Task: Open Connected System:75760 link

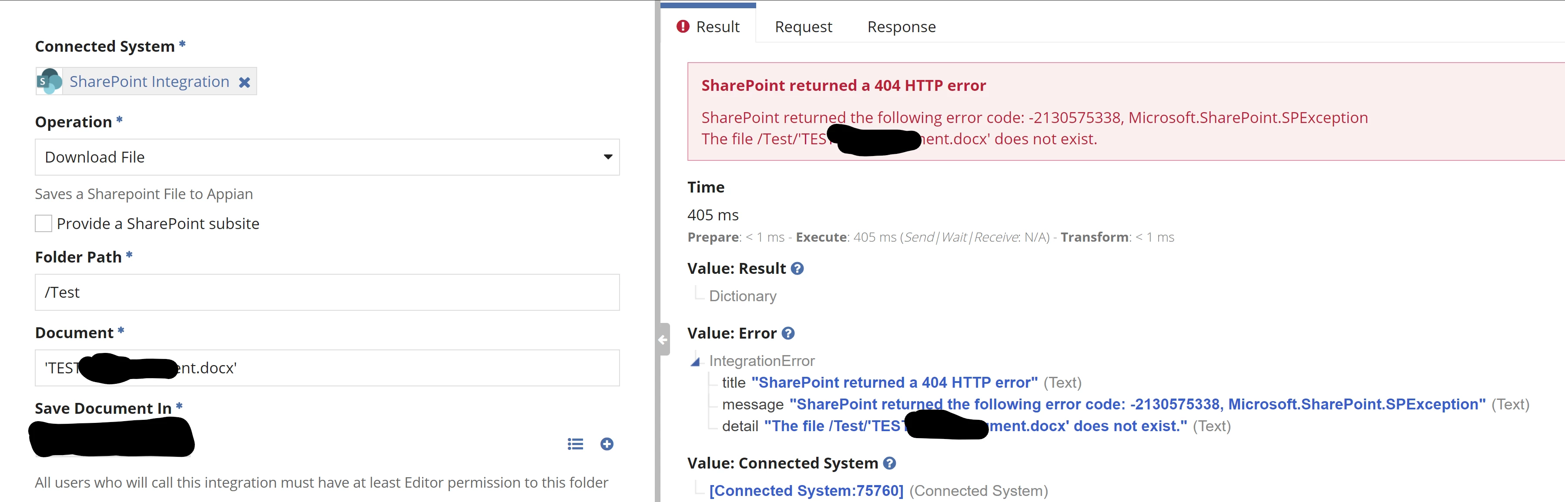Action: point(806,490)
